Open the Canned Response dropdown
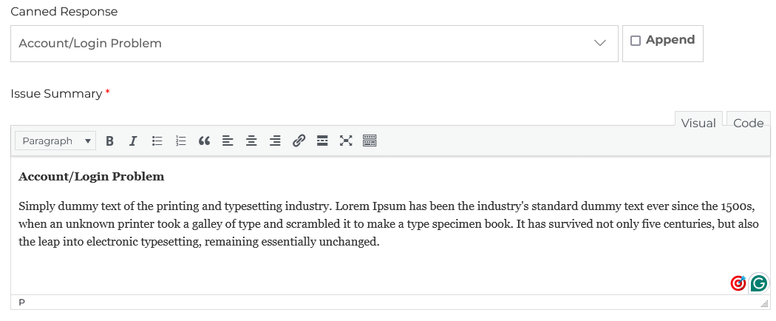 point(314,44)
